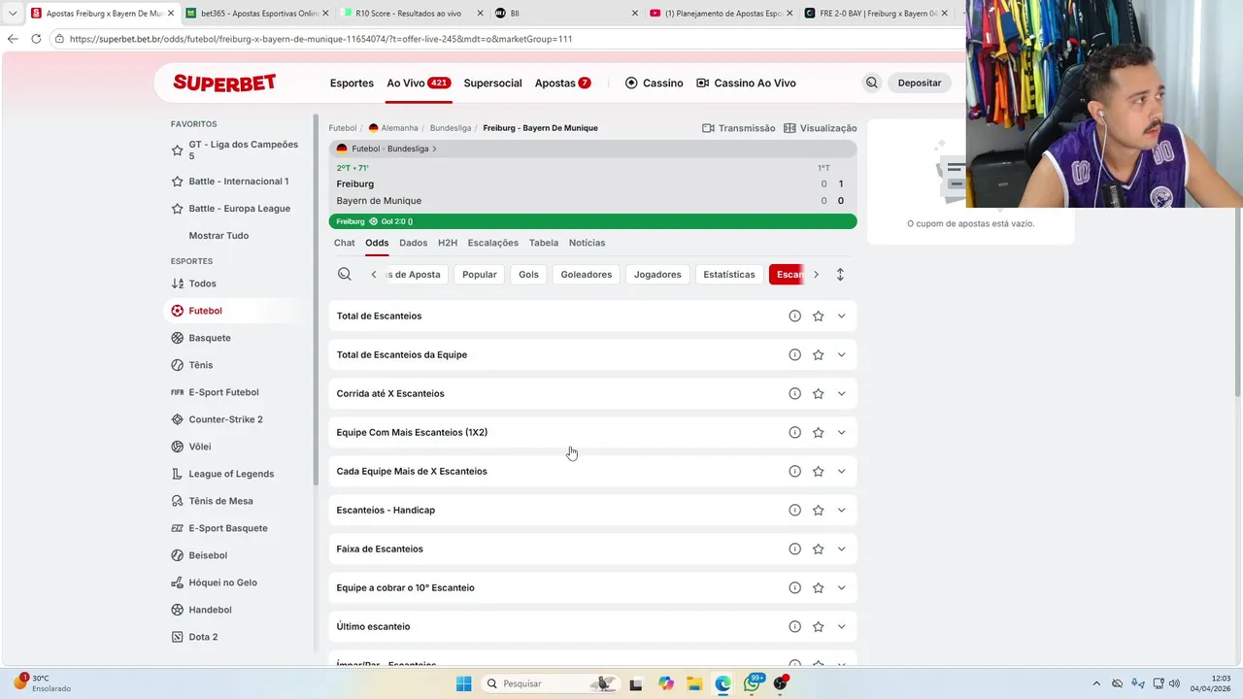Expand Escanteios - Handicap market

(841, 510)
